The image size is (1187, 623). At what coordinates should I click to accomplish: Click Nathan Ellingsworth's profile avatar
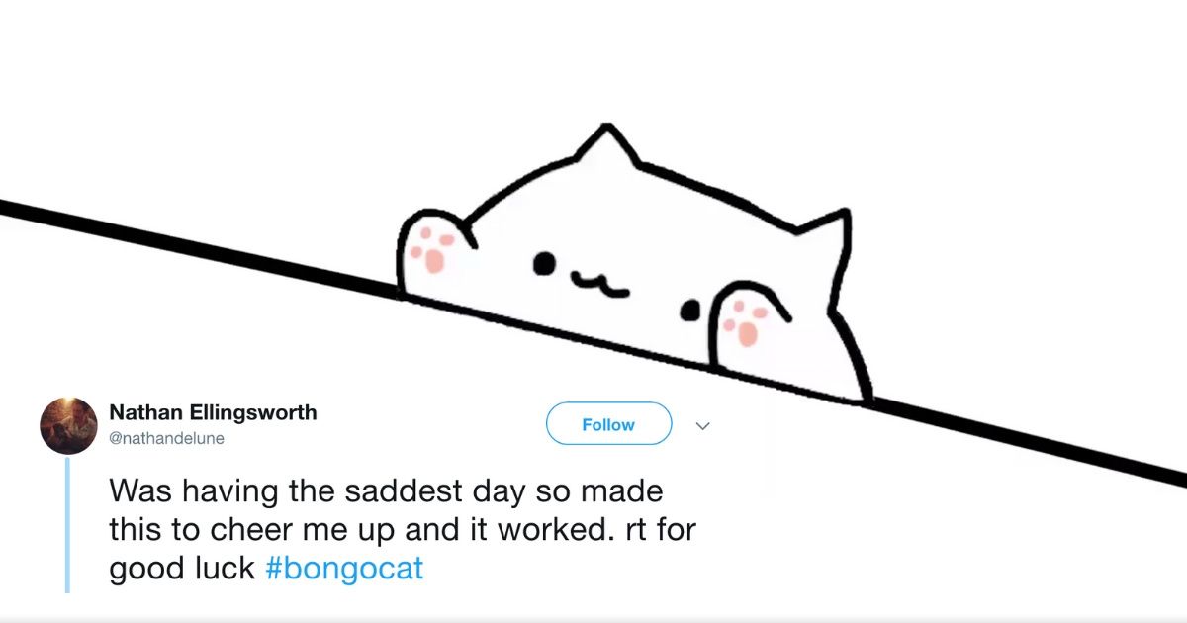click(x=68, y=425)
